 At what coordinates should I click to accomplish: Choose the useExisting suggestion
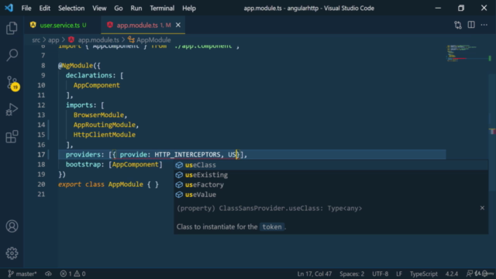331,174
